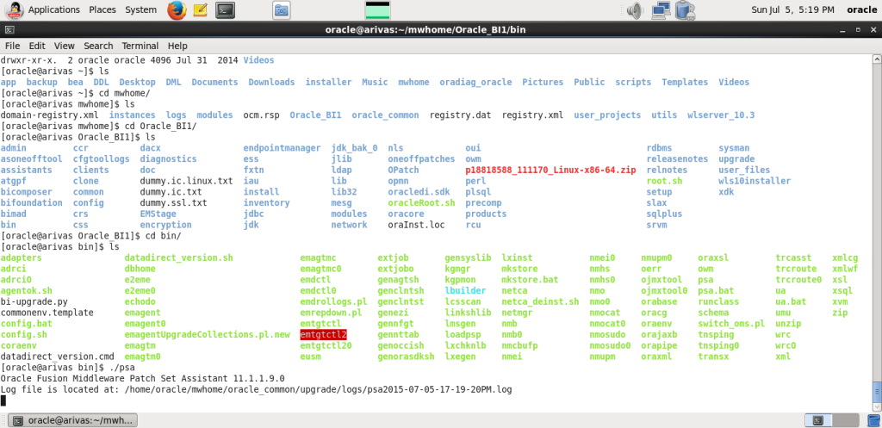Click the trcroute0 entry
This screenshot has width=882, height=428.
pos(798,280)
